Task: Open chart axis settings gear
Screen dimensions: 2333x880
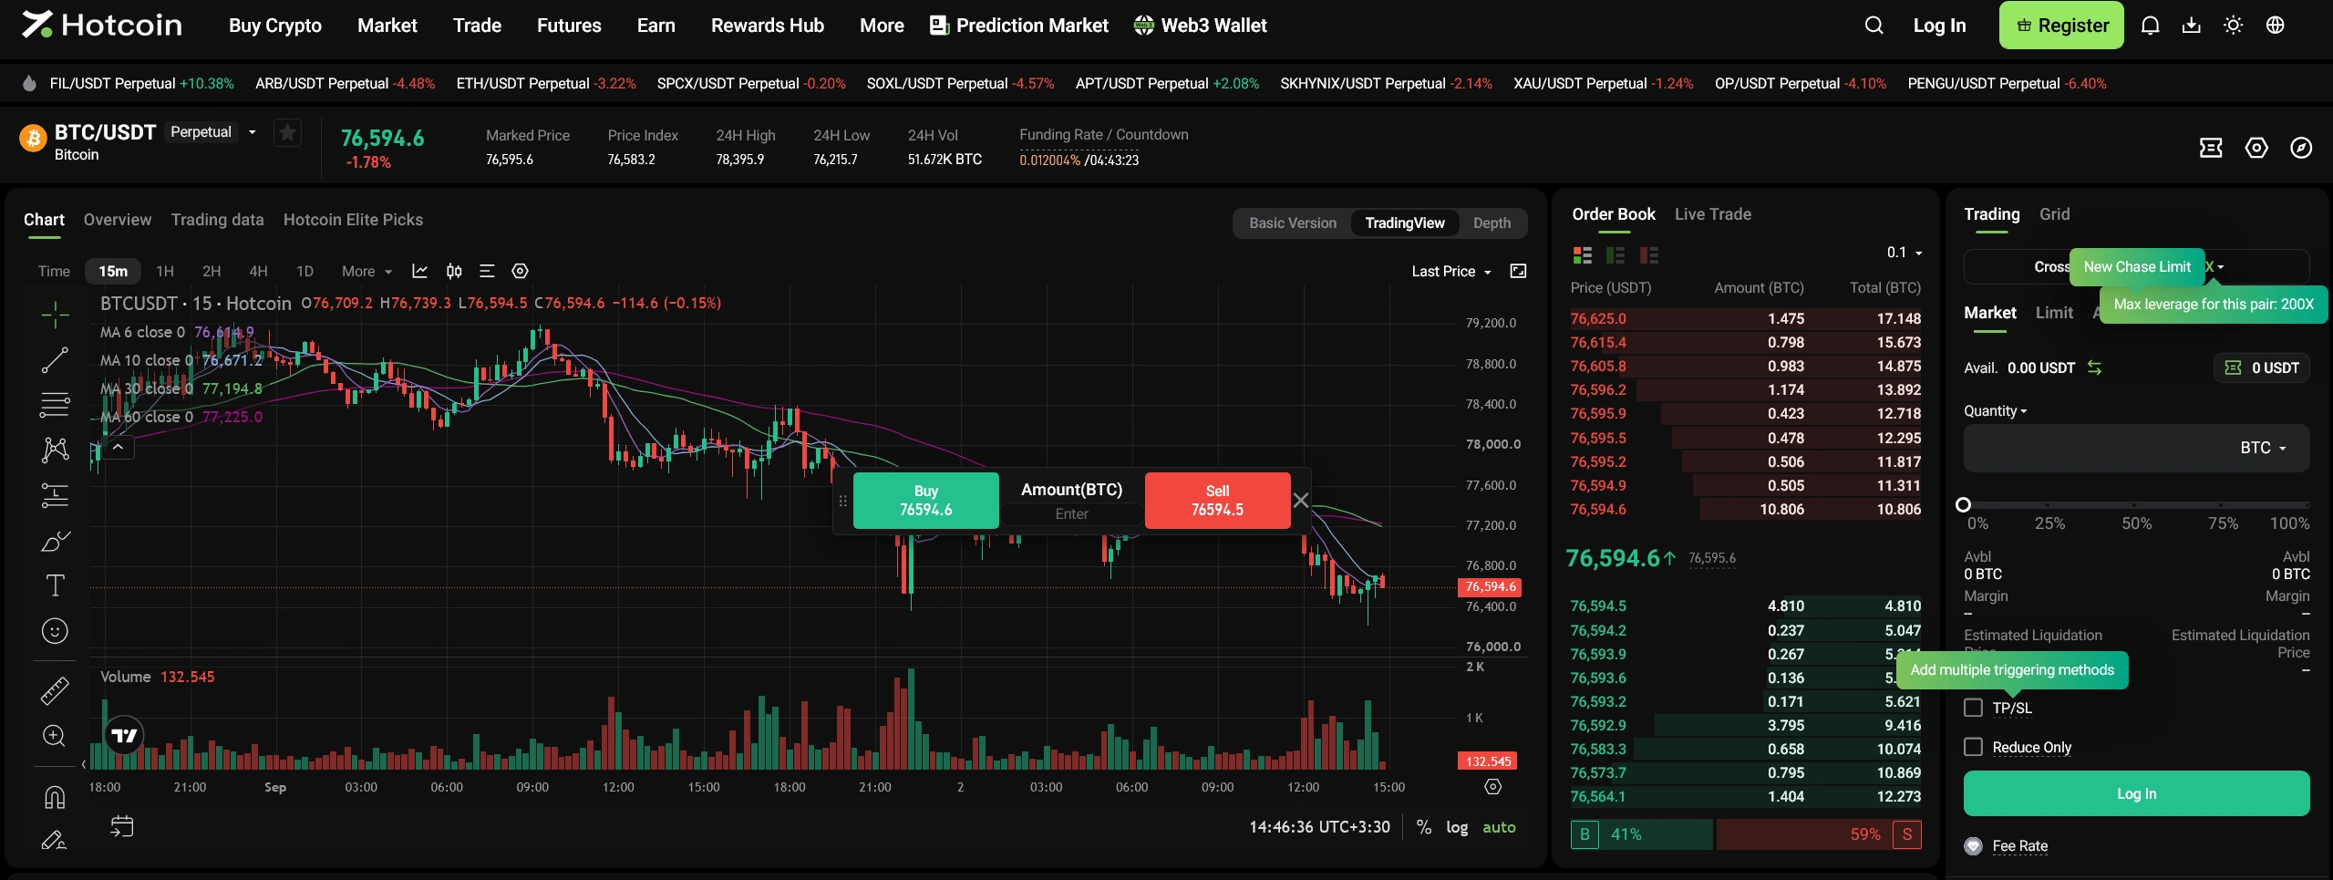Action: tap(1492, 786)
